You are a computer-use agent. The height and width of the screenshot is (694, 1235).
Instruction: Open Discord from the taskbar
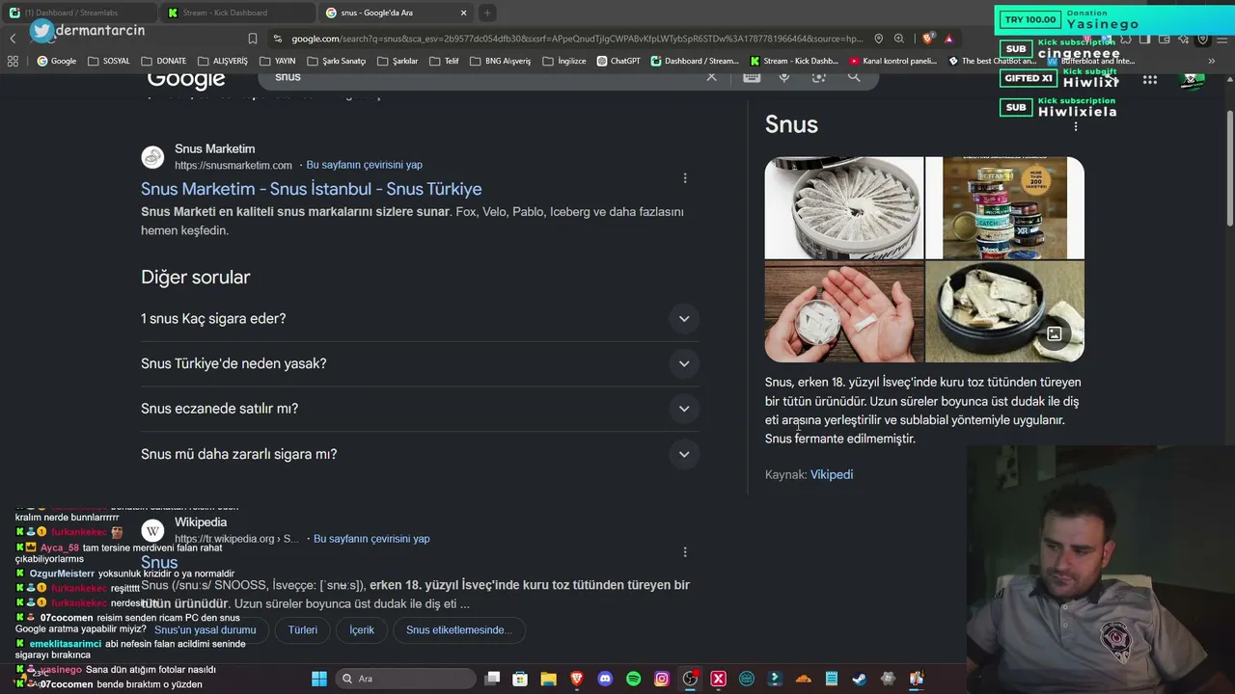click(605, 679)
